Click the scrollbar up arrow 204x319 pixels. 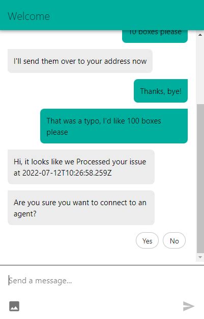pyautogui.click(x=200, y=35)
